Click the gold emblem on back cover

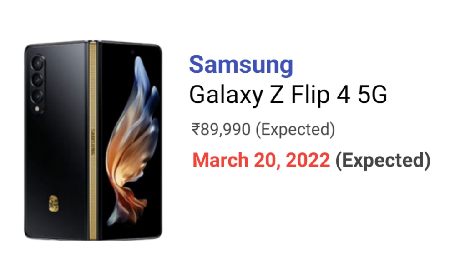click(54, 203)
